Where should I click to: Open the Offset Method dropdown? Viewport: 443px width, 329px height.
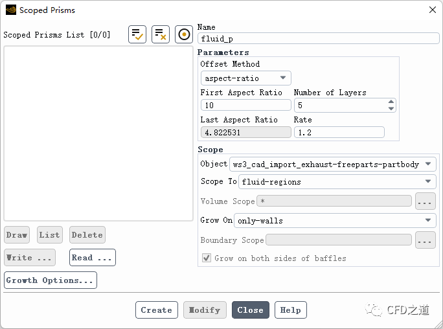[x=245, y=78]
